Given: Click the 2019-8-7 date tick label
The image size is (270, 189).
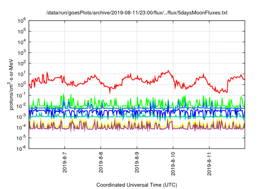Looking at the screenshot, I should pos(65,162).
